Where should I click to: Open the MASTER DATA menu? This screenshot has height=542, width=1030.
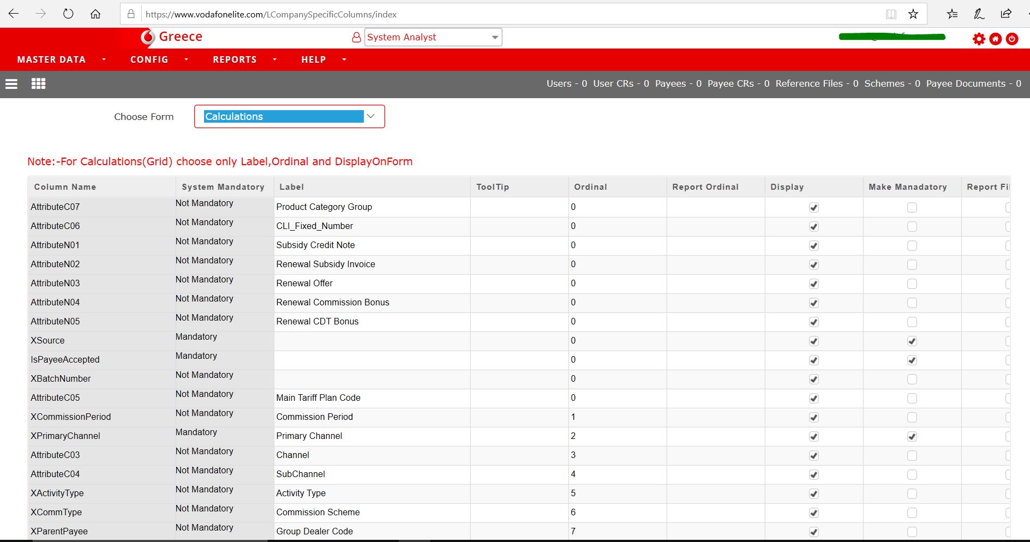click(x=51, y=59)
